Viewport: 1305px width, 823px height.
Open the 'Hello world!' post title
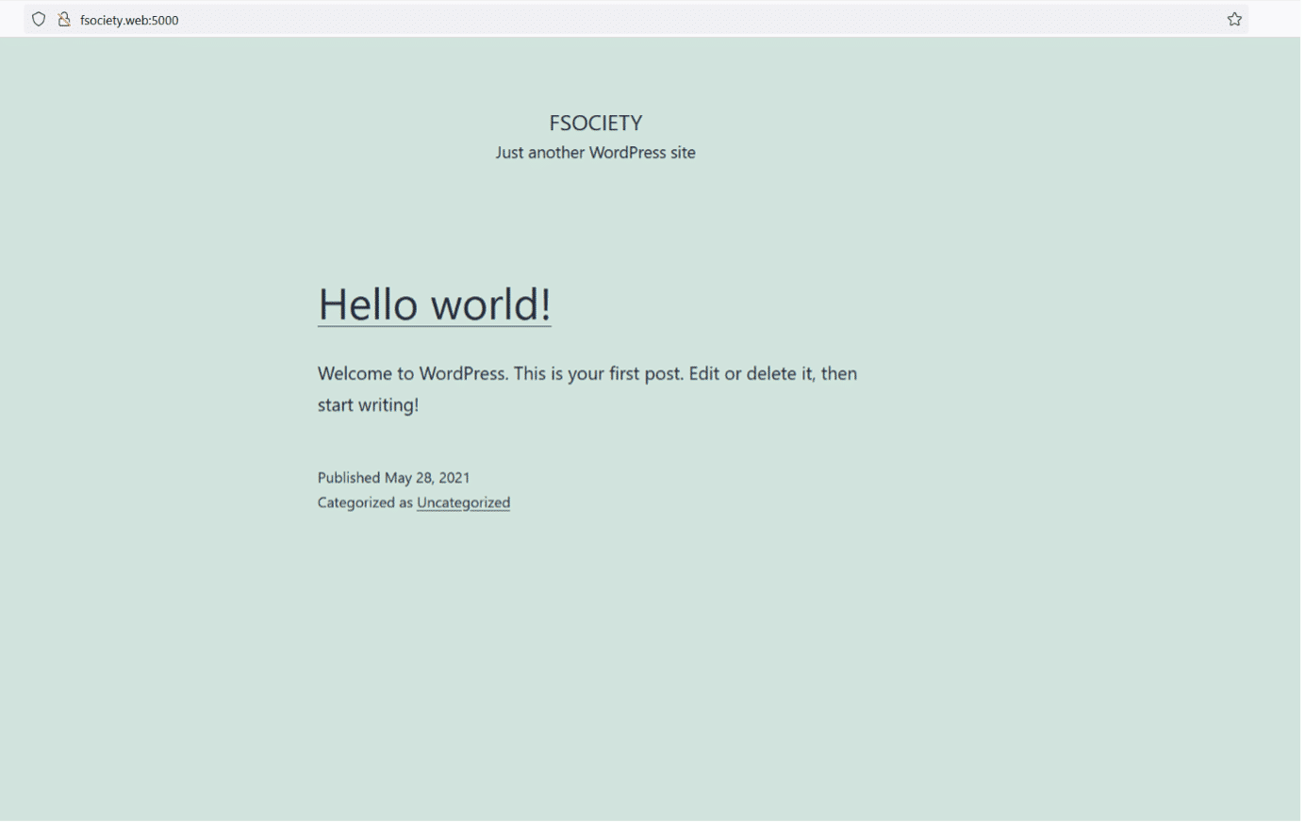(434, 305)
